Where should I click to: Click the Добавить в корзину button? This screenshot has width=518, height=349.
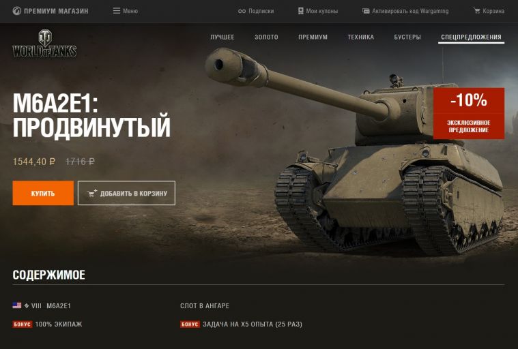[x=126, y=193]
